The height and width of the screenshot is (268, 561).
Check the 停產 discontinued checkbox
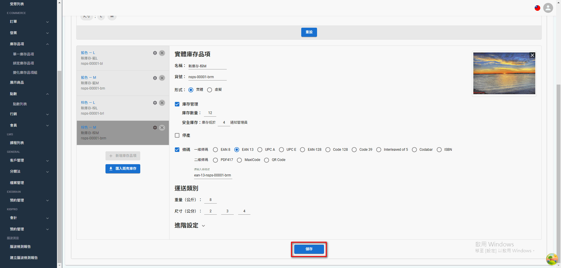tap(177, 135)
